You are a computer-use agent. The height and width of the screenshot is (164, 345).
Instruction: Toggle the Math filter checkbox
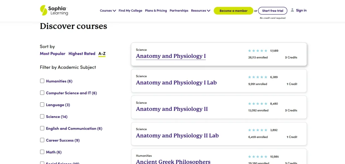(x=42, y=152)
